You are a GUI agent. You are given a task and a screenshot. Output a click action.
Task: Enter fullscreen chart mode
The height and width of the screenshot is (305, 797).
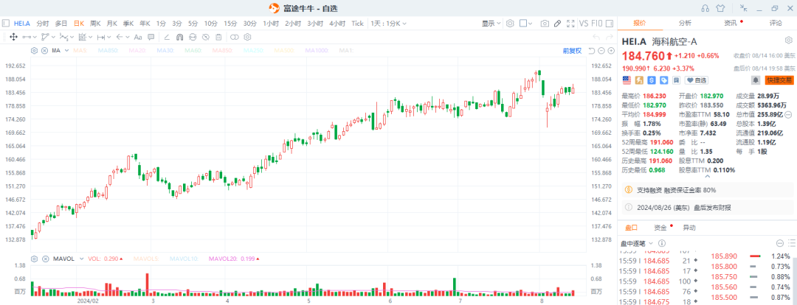pyautogui.click(x=570, y=24)
